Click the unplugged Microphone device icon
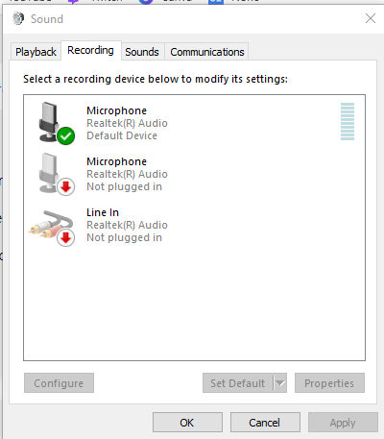Screen dimensions: 384x439 (57, 174)
